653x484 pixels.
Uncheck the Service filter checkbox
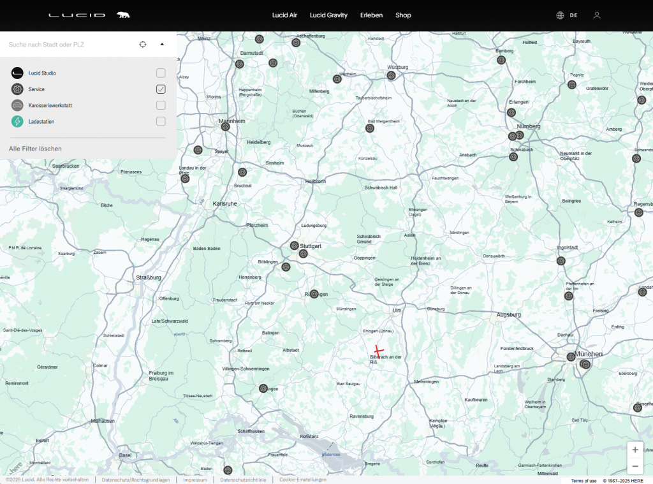[161, 89]
